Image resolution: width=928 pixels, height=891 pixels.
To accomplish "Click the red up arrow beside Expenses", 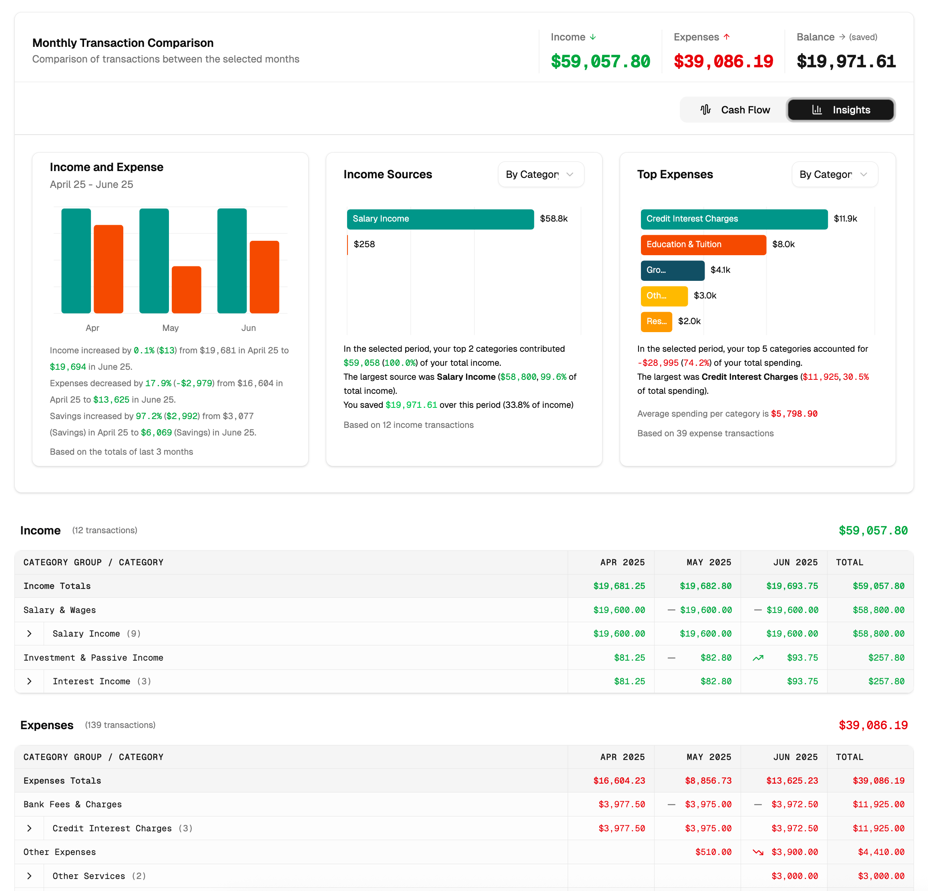I will 727,36.
